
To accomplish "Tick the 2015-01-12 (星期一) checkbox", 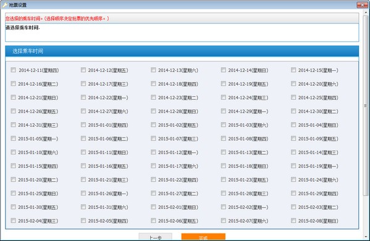I will click(153, 152).
